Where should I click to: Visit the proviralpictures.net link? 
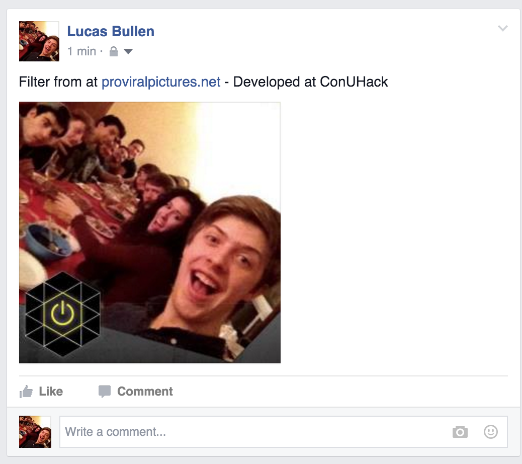(x=161, y=82)
